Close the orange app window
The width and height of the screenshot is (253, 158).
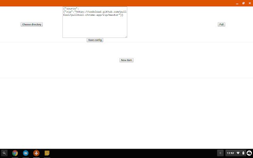[x=250, y=3]
